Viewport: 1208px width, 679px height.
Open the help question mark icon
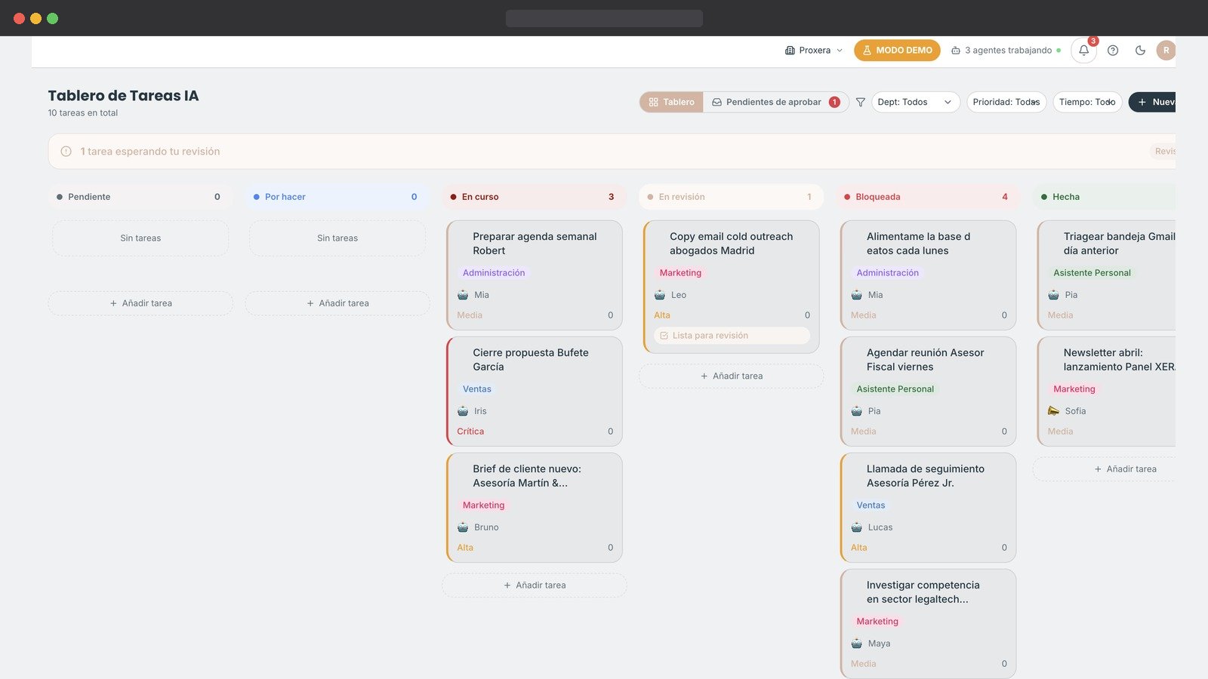pyautogui.click(x=1113, y=51)
